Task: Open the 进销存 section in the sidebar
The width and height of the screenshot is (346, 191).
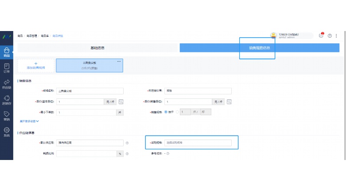Action: (7, 100)
